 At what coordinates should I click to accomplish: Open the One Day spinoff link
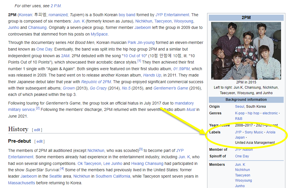[242, 156]
